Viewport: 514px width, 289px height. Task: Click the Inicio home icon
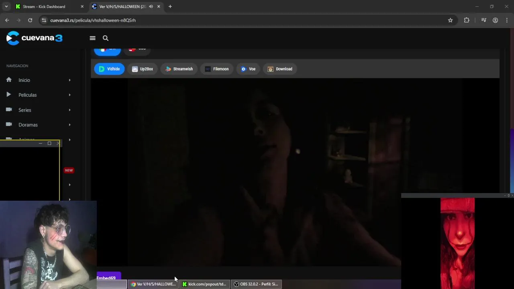pyautogui.click(x=9, y=80)
